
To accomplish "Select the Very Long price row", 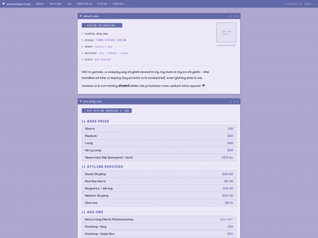I will pos(159,150).
